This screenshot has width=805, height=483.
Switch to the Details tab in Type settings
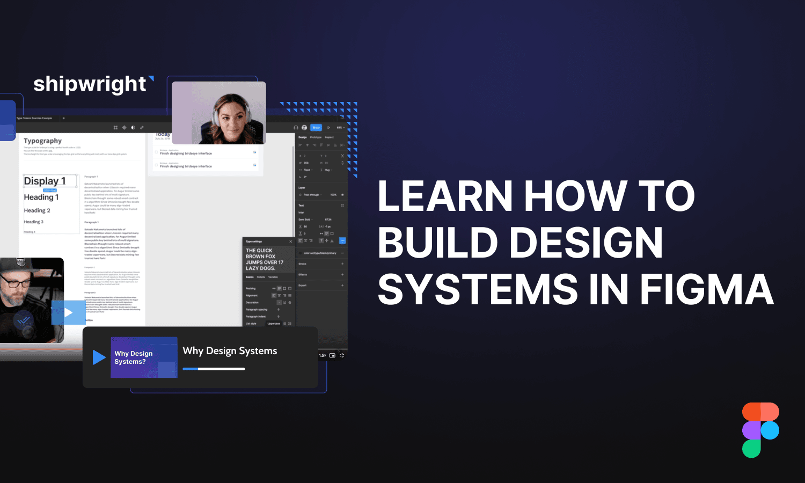point(260,277)
